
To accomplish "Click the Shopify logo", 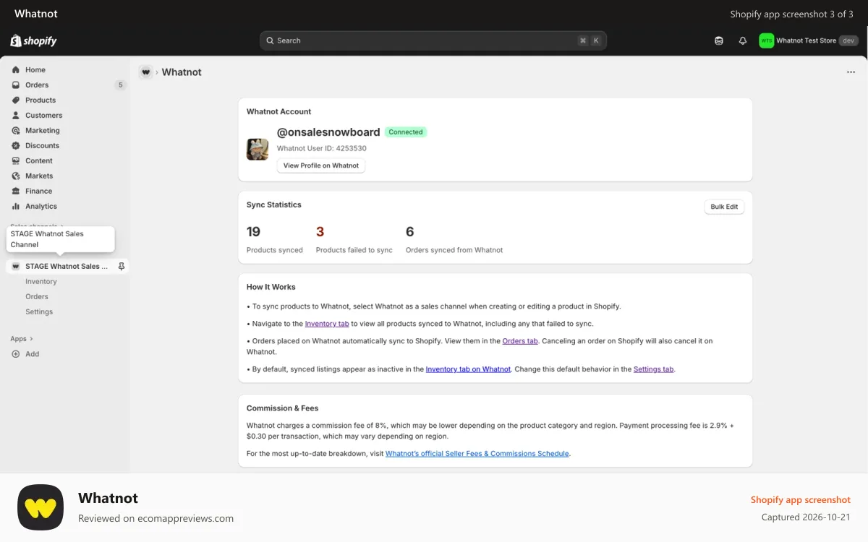I will click(33, 40).
